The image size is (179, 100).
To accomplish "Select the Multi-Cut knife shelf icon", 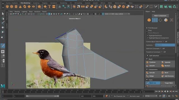I will point(147,7).
